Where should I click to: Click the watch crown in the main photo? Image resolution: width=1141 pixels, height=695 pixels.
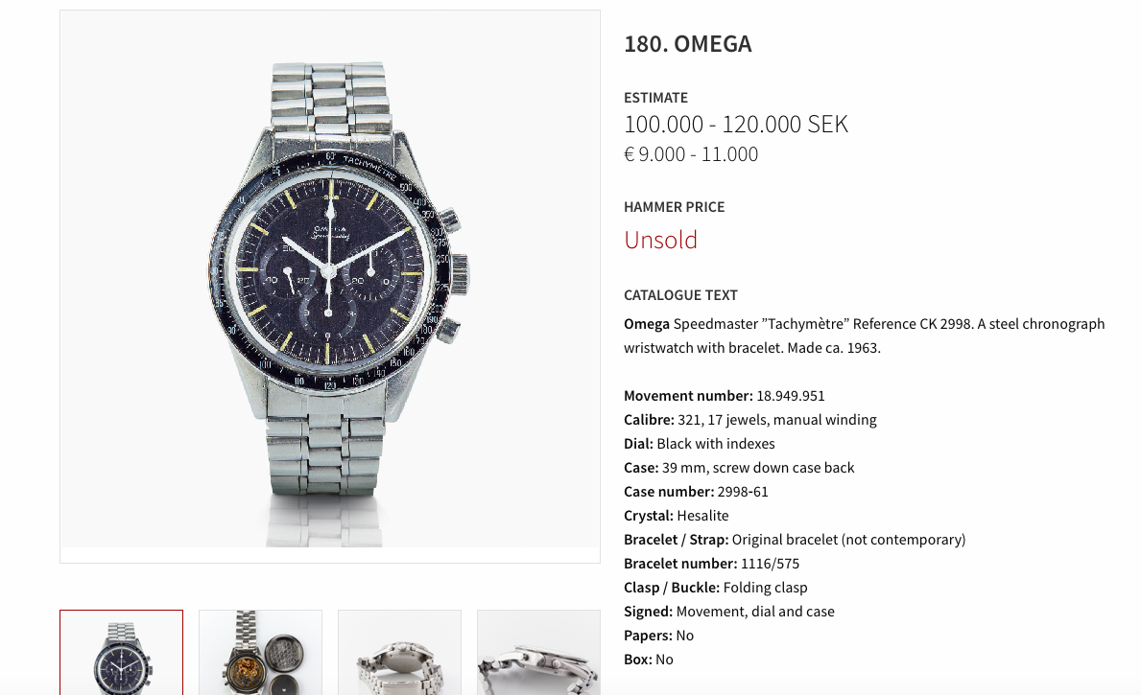[x=460, y=274]
